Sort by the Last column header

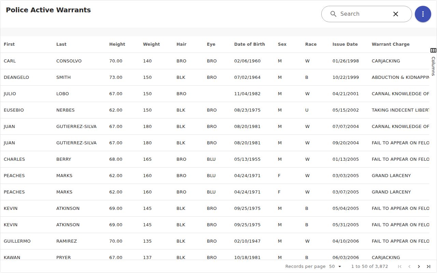click(61, 44)
